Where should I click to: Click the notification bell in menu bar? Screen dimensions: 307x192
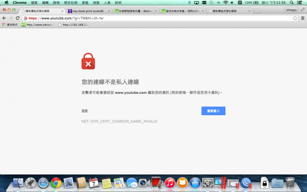pyautogui.click(x=189, y=3)
